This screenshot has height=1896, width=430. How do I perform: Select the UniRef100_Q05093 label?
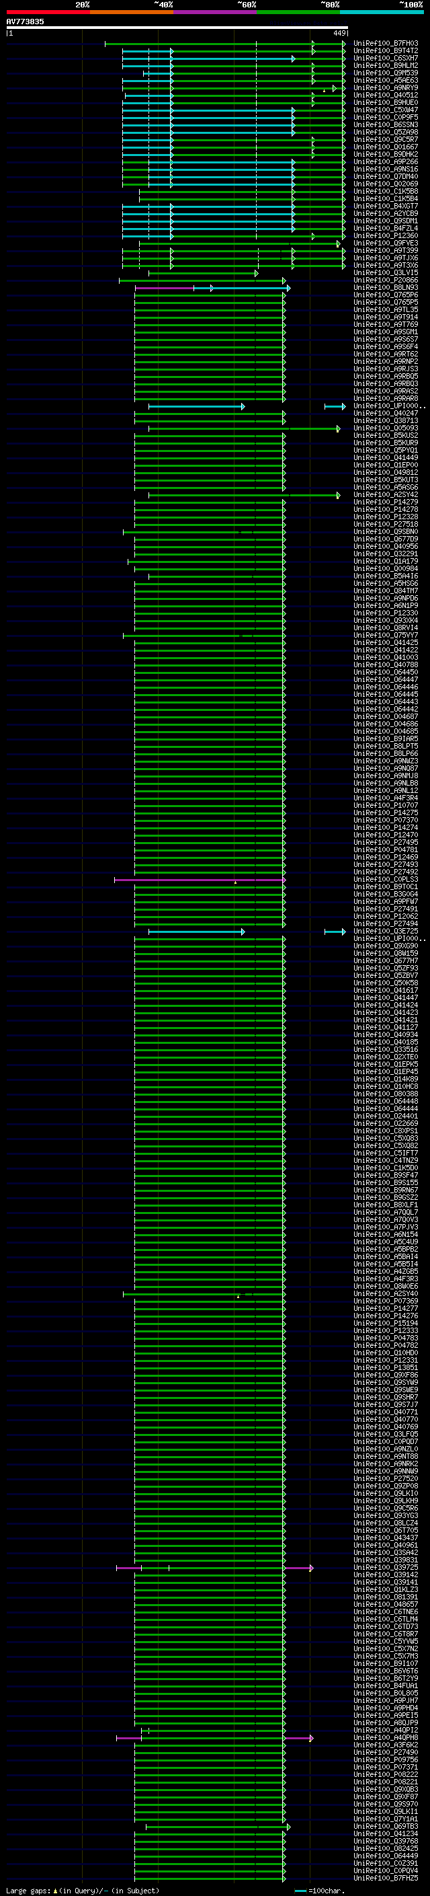[x=386, y=428]
